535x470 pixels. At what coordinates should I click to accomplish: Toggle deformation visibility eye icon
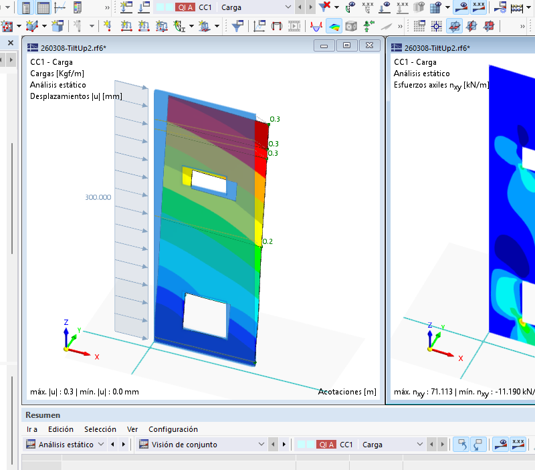pyautogui.click(x=350, y=7)
